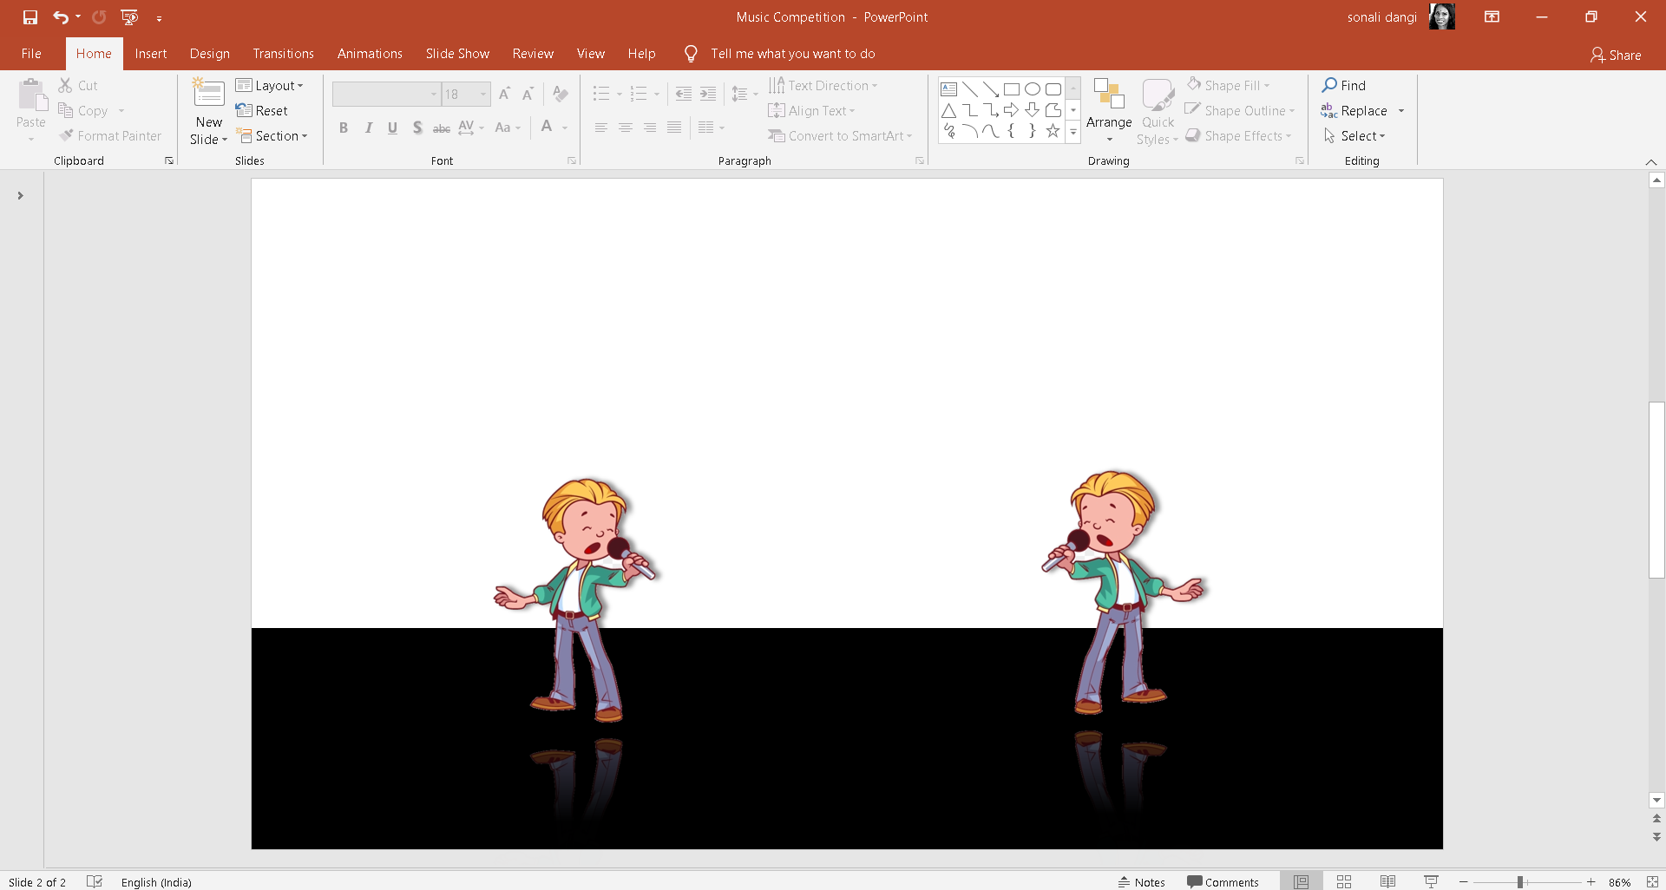Click the Next Slide double arrow
1666x890 pixels.
tap(1656, 837)
